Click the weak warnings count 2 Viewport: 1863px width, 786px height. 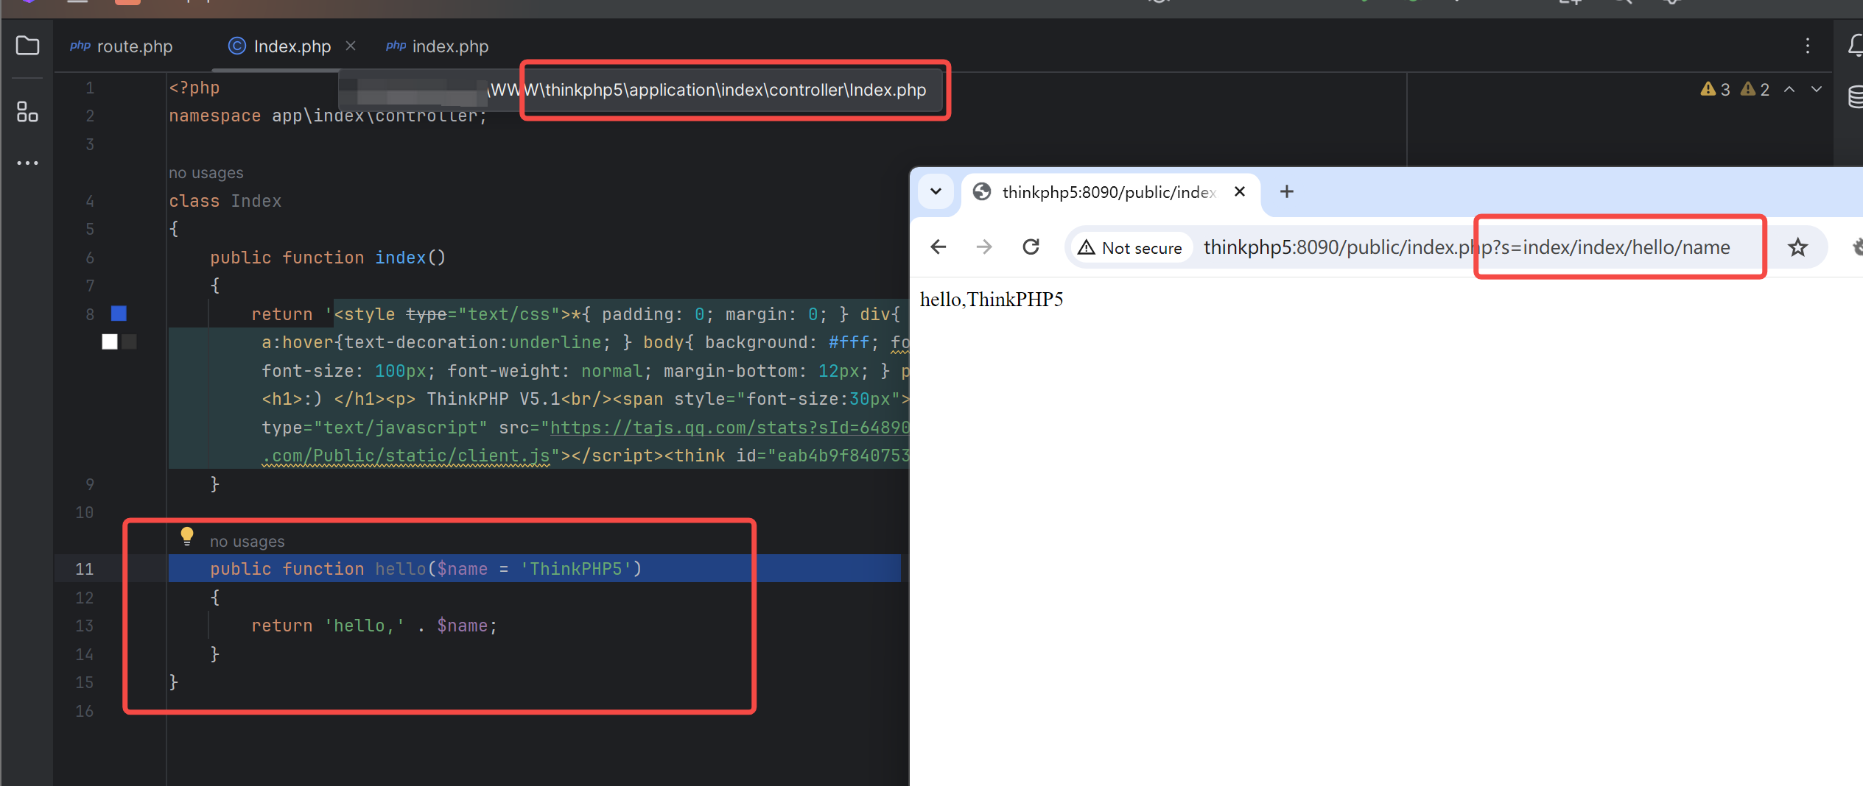tap(1755, 89)
